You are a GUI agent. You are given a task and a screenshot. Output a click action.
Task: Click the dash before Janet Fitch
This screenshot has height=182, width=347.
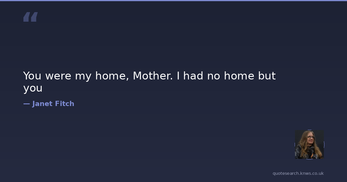(x=26, y=104)
